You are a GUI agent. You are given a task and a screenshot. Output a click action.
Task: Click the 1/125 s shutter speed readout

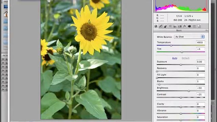pyautogui.click(x=189, y=16)
